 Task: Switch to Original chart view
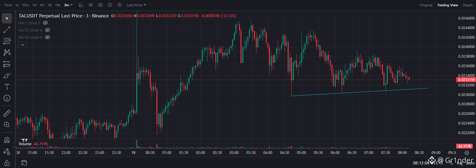click(426, 5)
